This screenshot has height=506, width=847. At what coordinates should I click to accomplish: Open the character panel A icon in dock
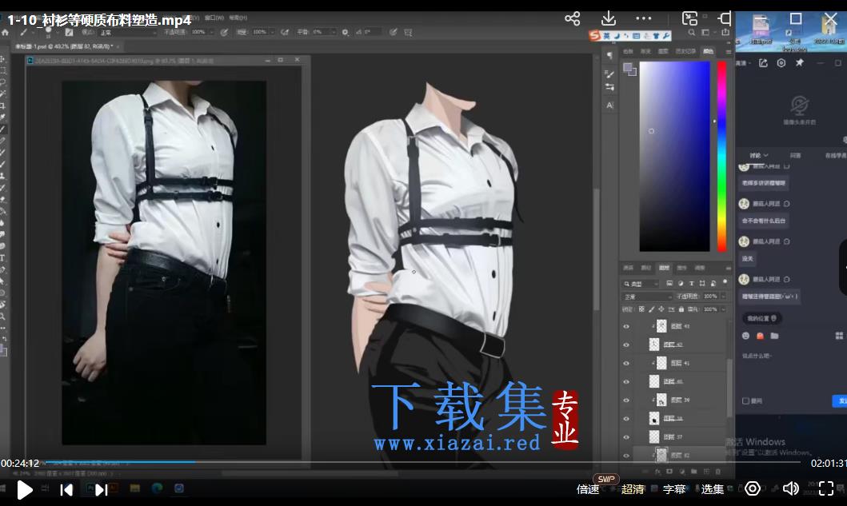pos(610,106)
